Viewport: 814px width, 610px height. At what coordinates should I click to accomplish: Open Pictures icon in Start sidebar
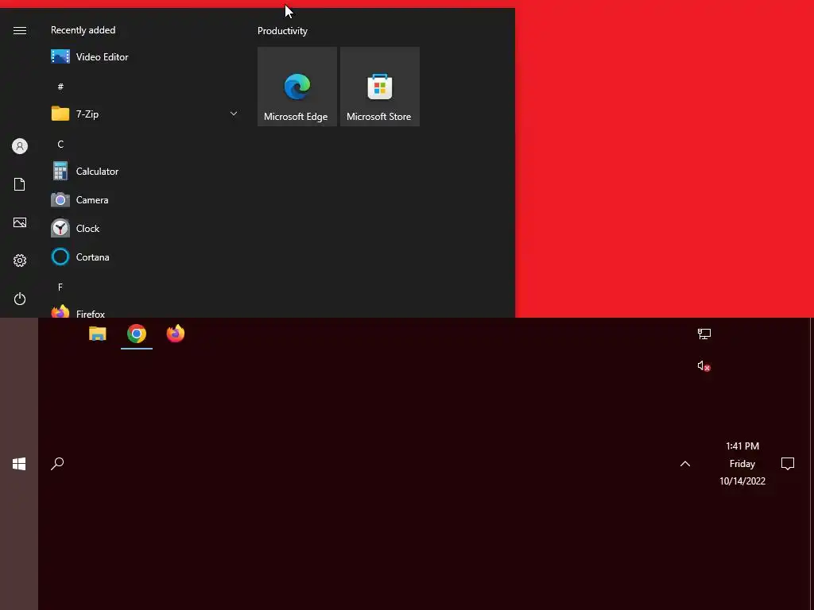(20, 222)
